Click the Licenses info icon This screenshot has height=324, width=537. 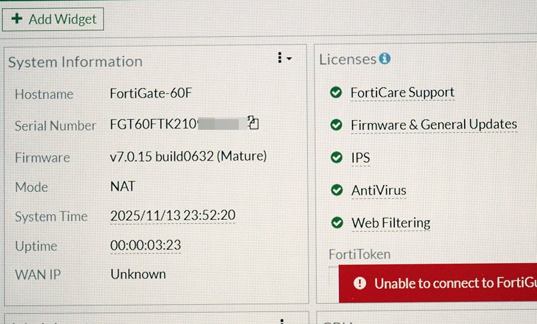(385, 58)
